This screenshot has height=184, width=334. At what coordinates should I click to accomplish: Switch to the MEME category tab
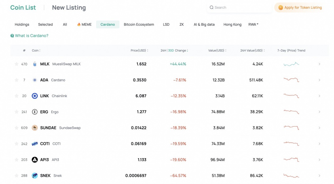84,24
